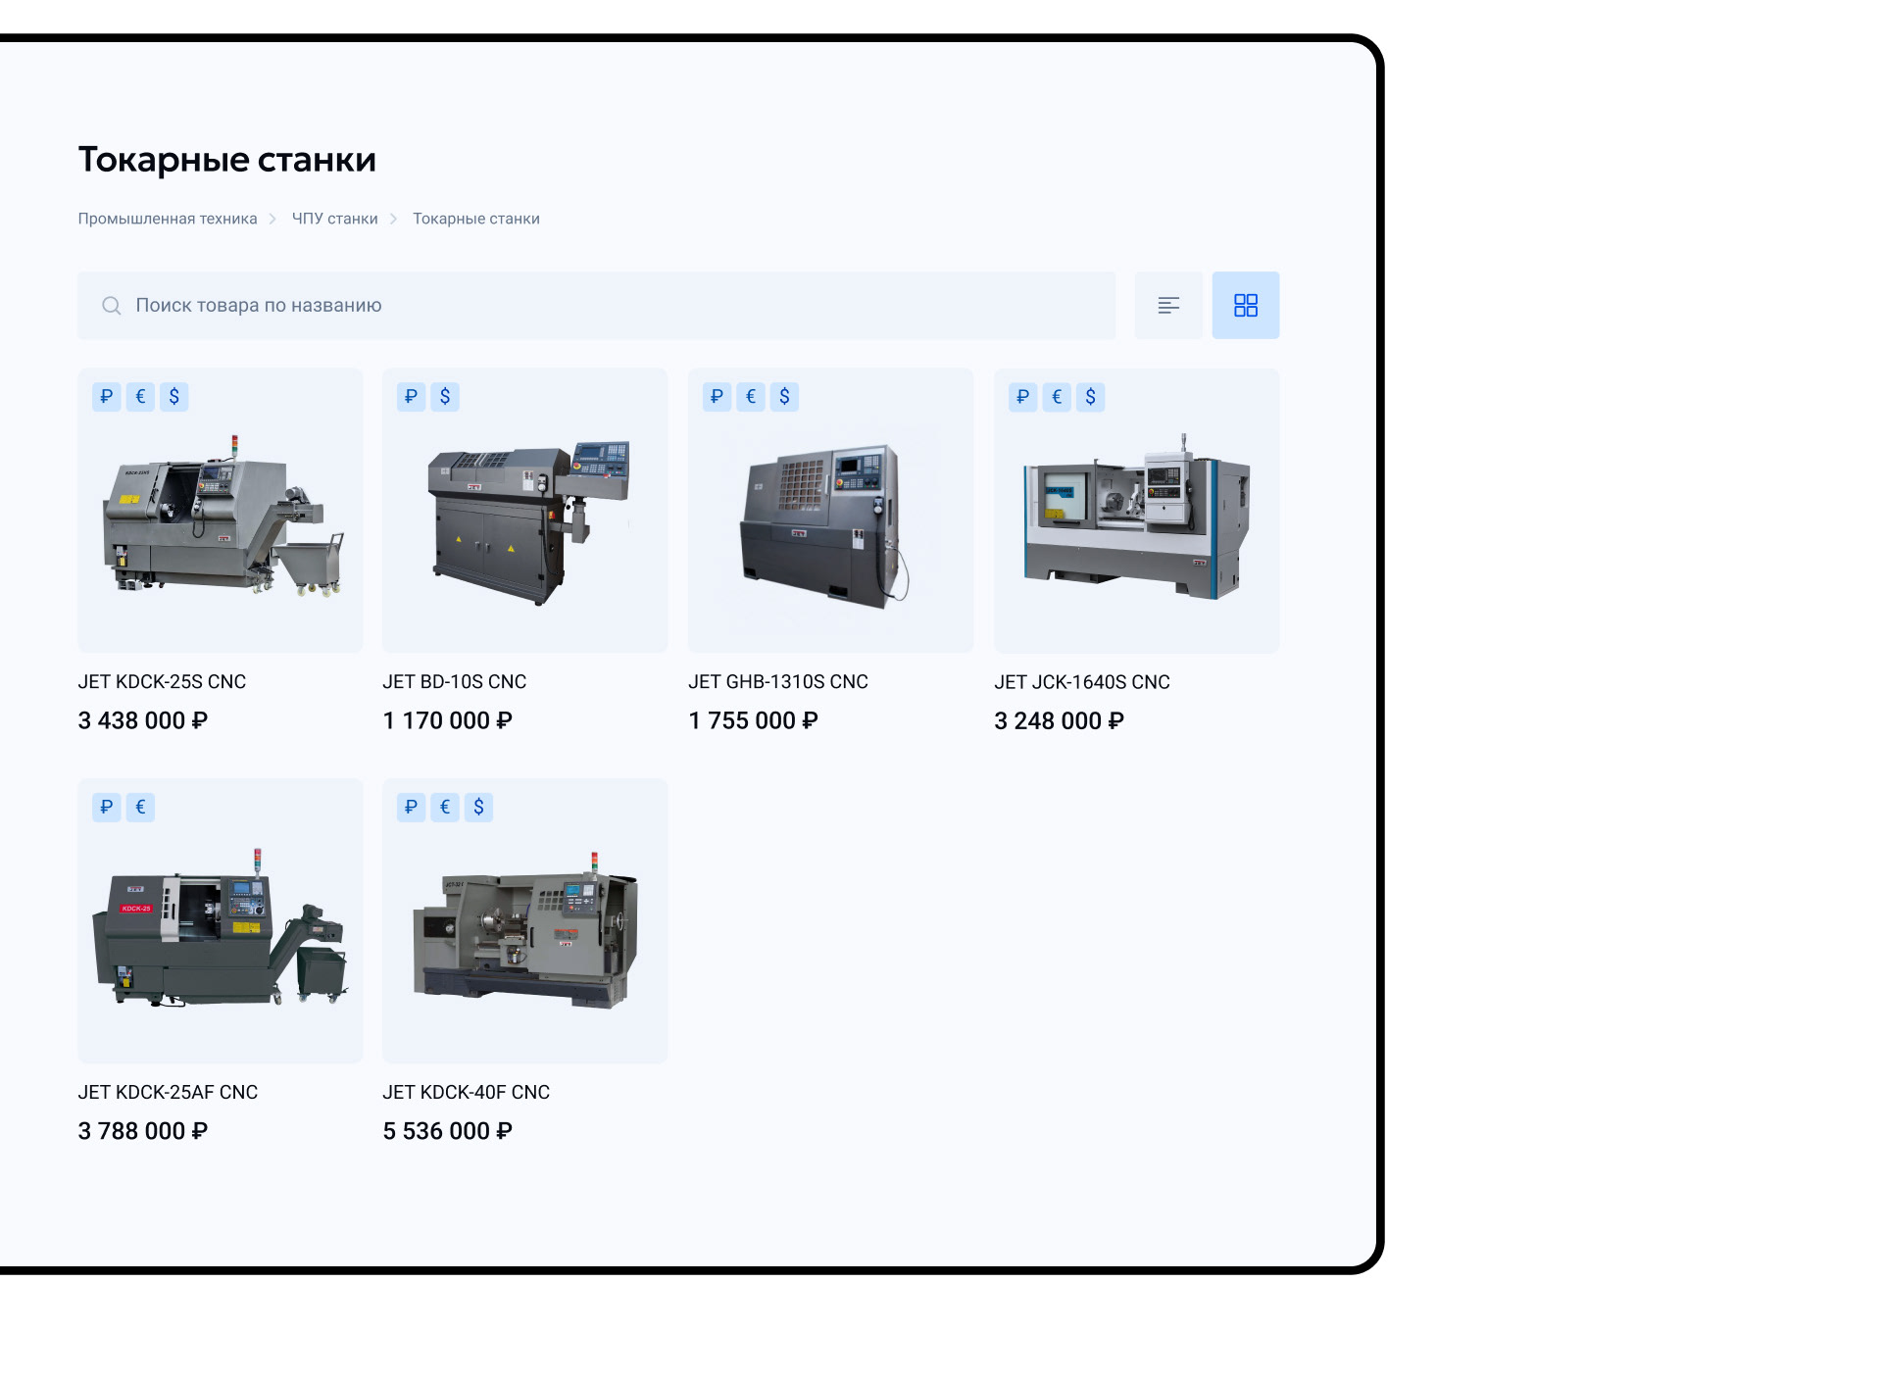This screenshot has height=1381, width=1882.
Task: Switch to list view layout
Action: tap(1167, 306)
